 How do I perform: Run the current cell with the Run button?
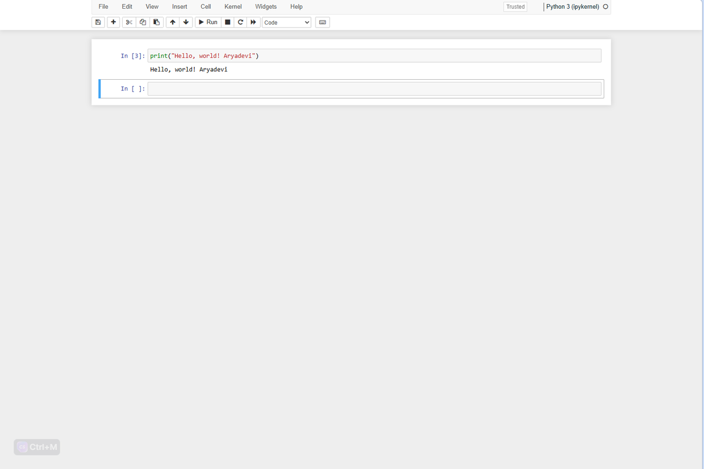point(208,22)
